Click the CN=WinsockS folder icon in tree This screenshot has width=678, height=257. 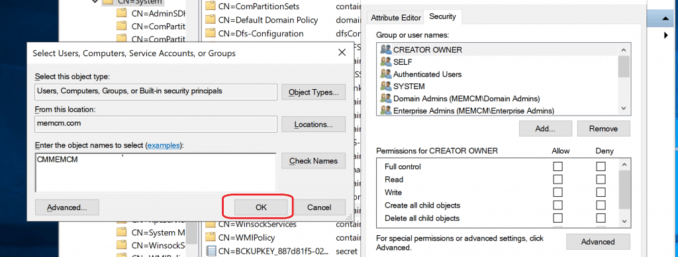[121, 245]
